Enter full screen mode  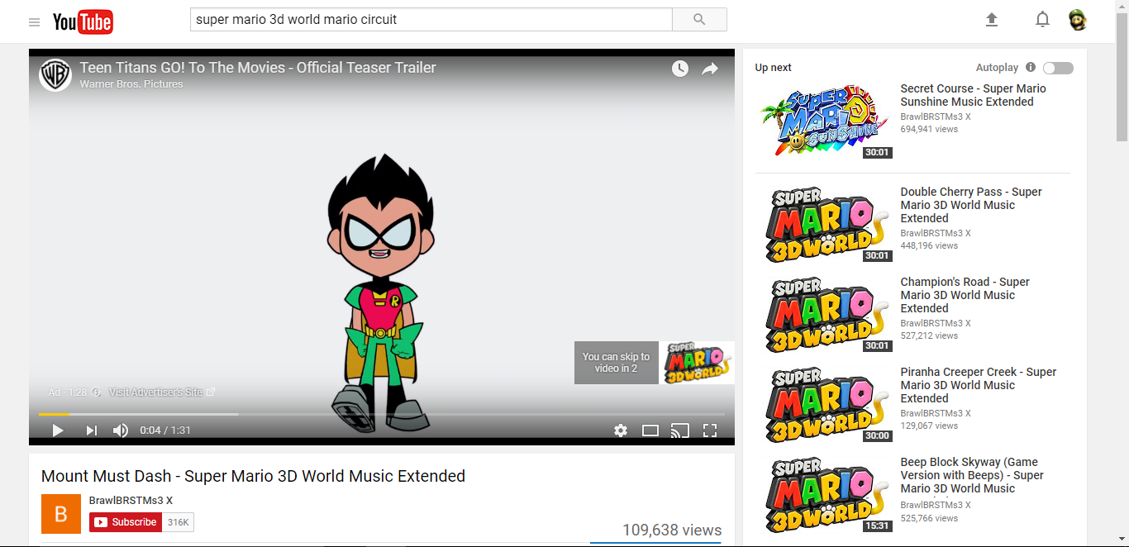(x=709, y=430)
